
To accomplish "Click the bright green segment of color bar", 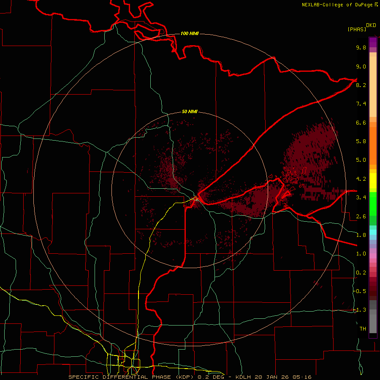I will click(x=373, y=204).
